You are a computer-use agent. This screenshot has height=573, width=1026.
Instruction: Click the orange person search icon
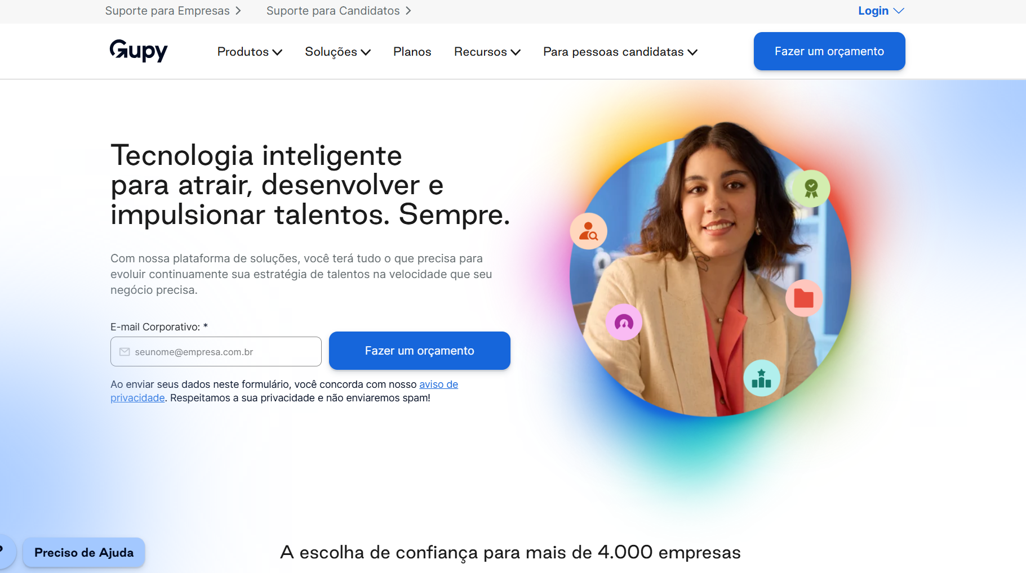588,231
